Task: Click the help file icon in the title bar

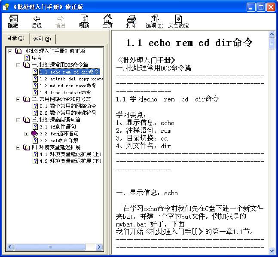Action: tap(6, 7)
